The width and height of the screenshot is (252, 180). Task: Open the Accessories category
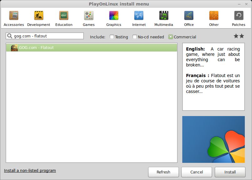point(14,18)
